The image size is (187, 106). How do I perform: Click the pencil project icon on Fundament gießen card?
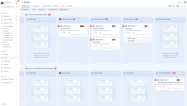click(x=93, y=26)
